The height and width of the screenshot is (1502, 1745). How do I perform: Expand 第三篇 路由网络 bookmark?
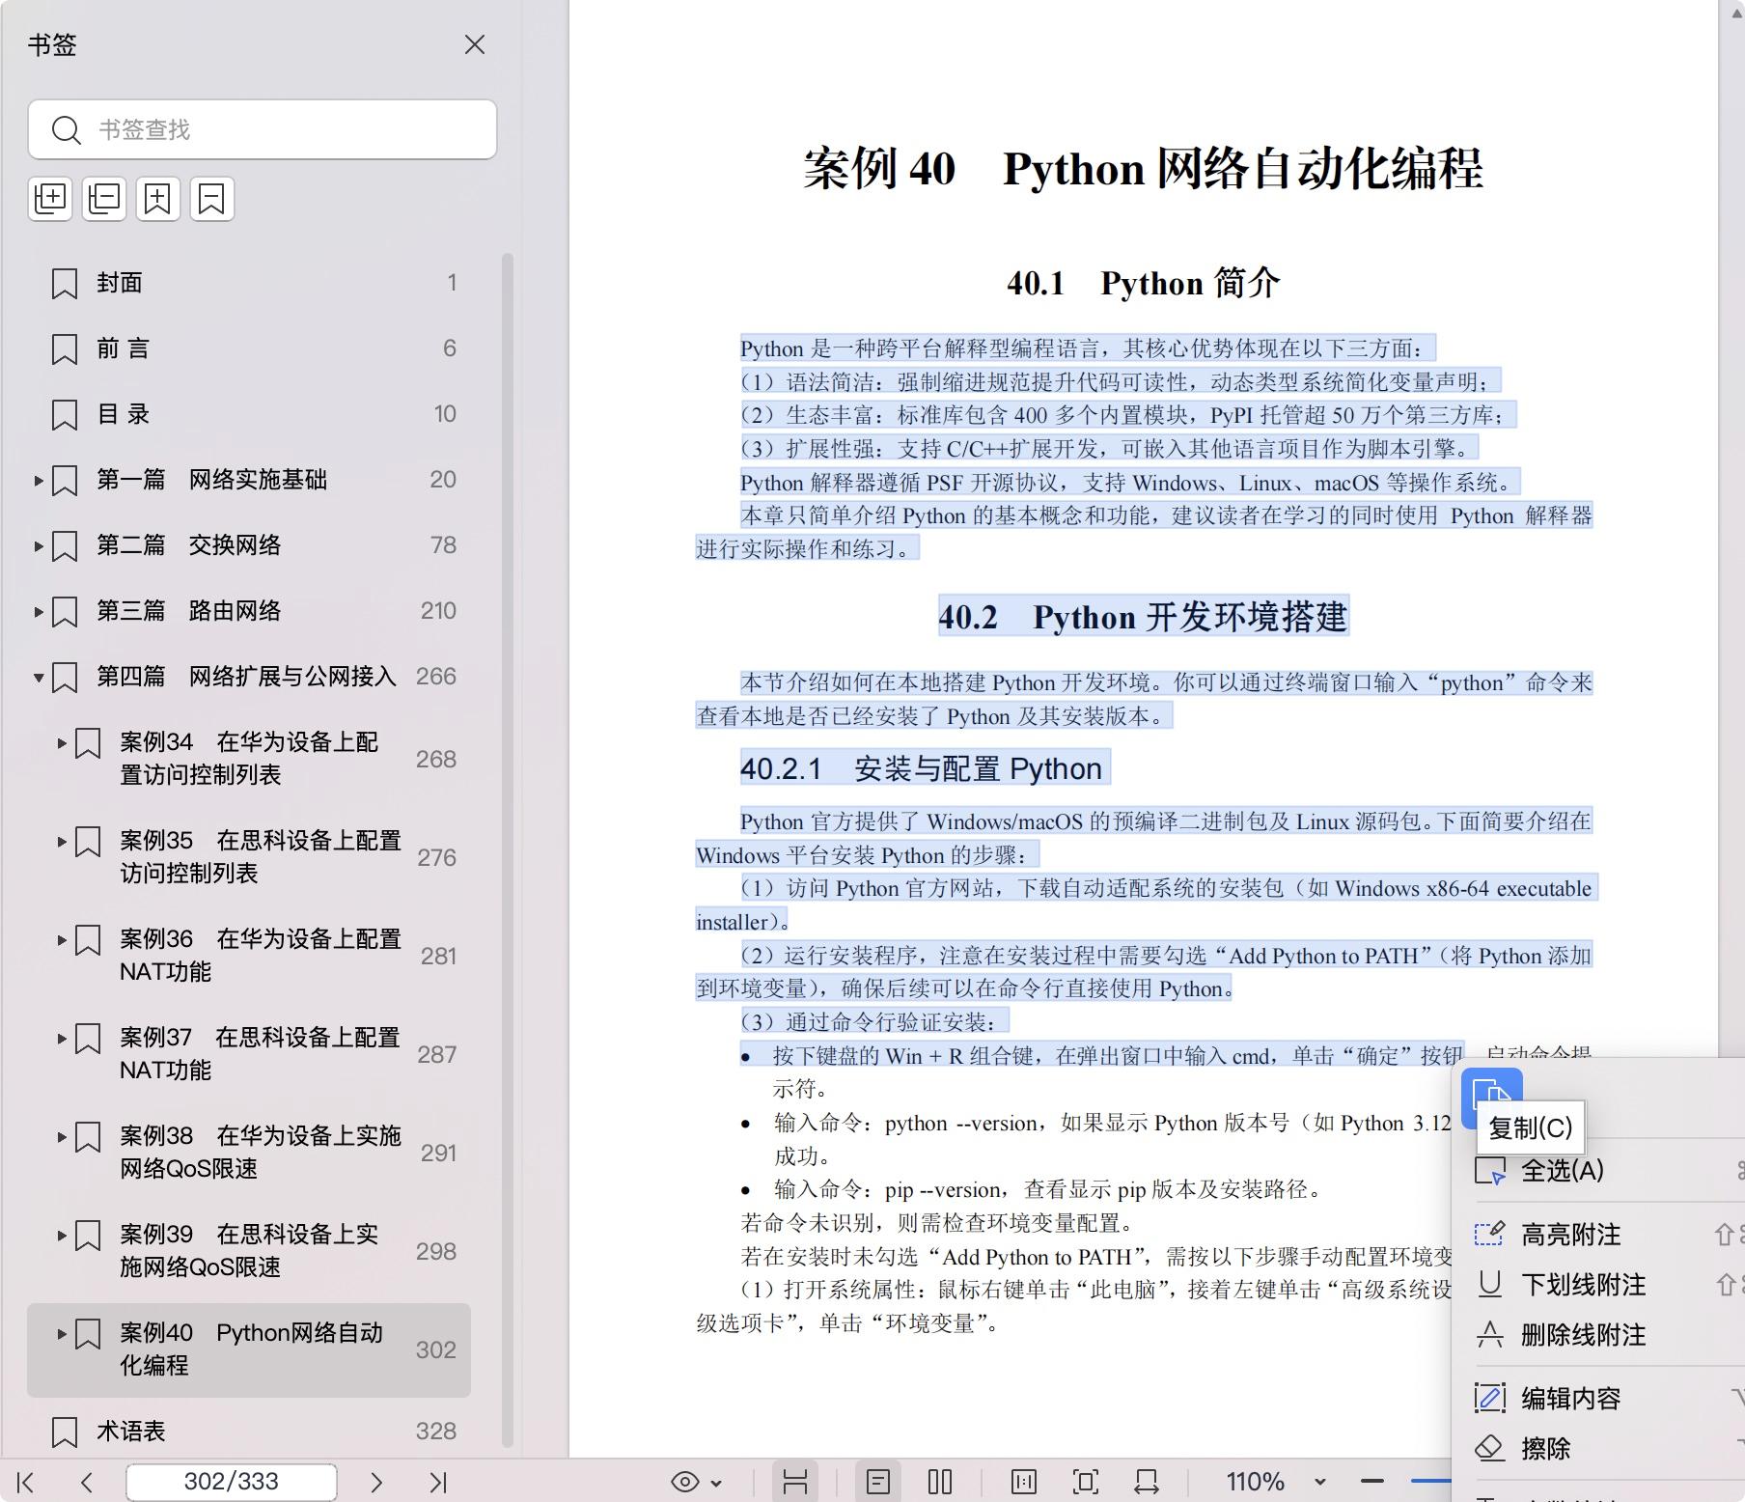click(39, 611)
